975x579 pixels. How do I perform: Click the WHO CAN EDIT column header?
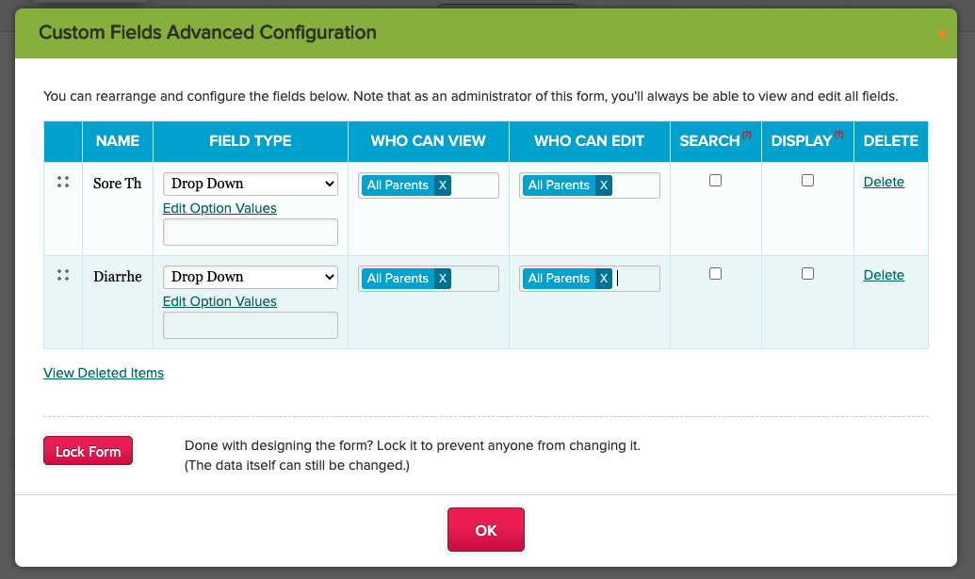[590, 141]
